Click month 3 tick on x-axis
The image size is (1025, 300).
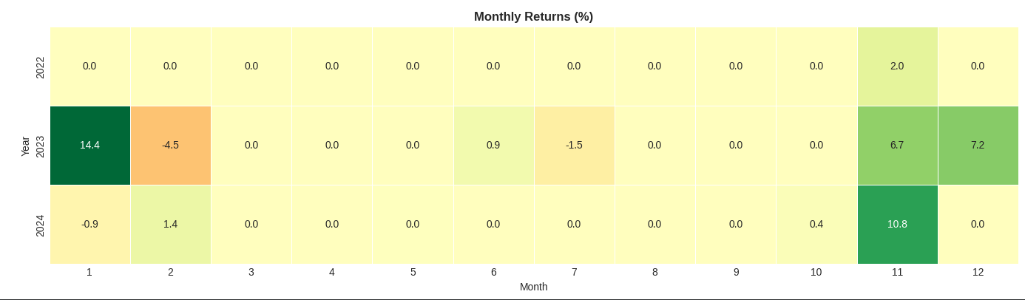click(x=251, y=272)
